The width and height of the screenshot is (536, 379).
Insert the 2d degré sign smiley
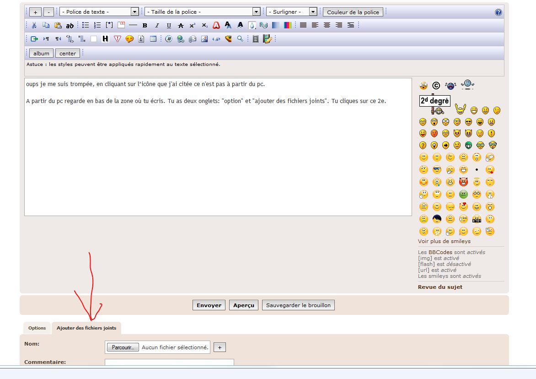point(435,103)
